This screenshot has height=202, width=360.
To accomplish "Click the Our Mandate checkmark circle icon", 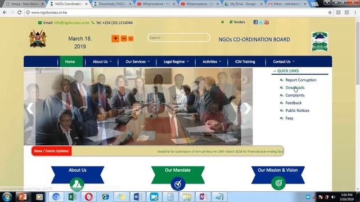I will tap(178, 183).
